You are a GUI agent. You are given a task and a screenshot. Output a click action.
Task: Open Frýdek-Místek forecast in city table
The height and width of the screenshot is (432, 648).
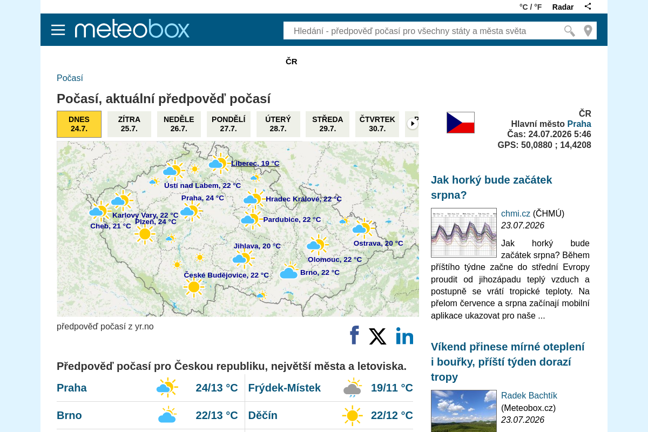pyautogui.click(x=285, y=388)
